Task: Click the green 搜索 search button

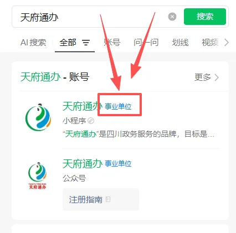Action: (205, 17)
